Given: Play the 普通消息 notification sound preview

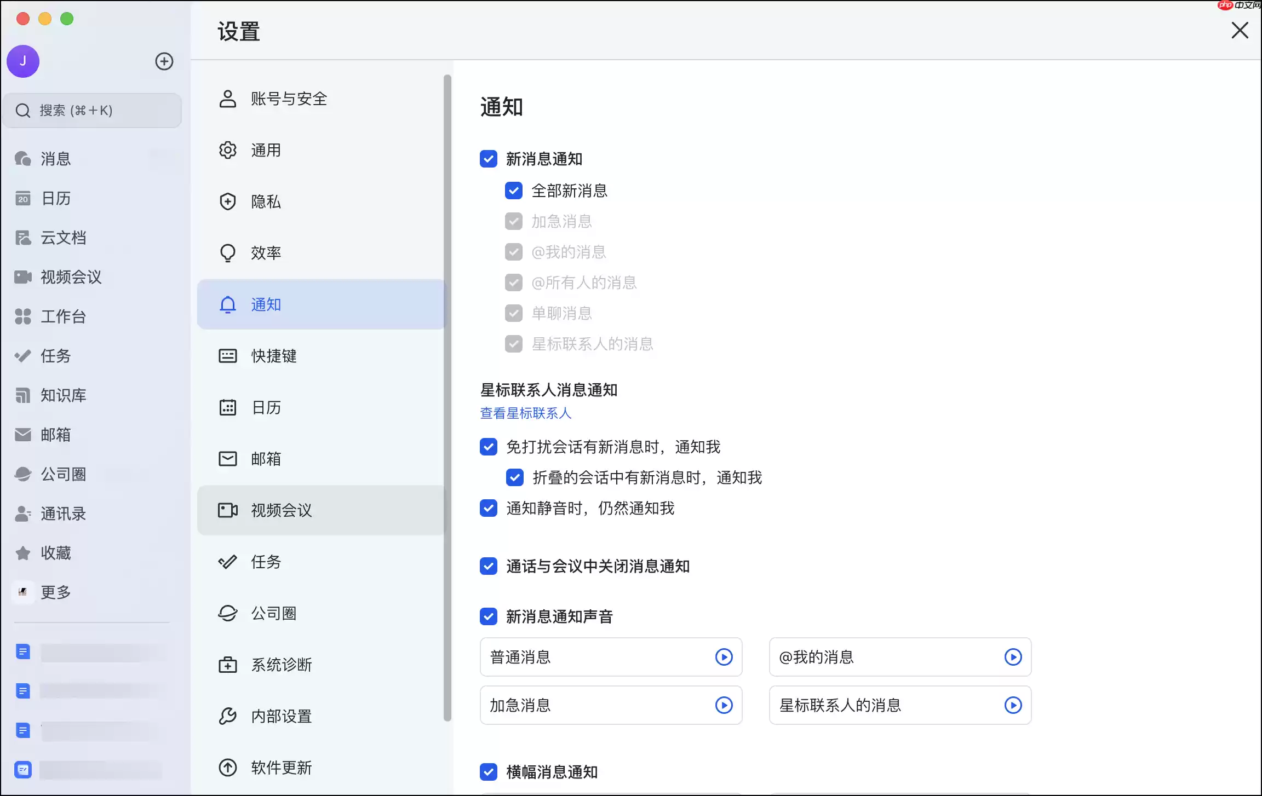Looking at the screenshot, I should click(724, 657).
